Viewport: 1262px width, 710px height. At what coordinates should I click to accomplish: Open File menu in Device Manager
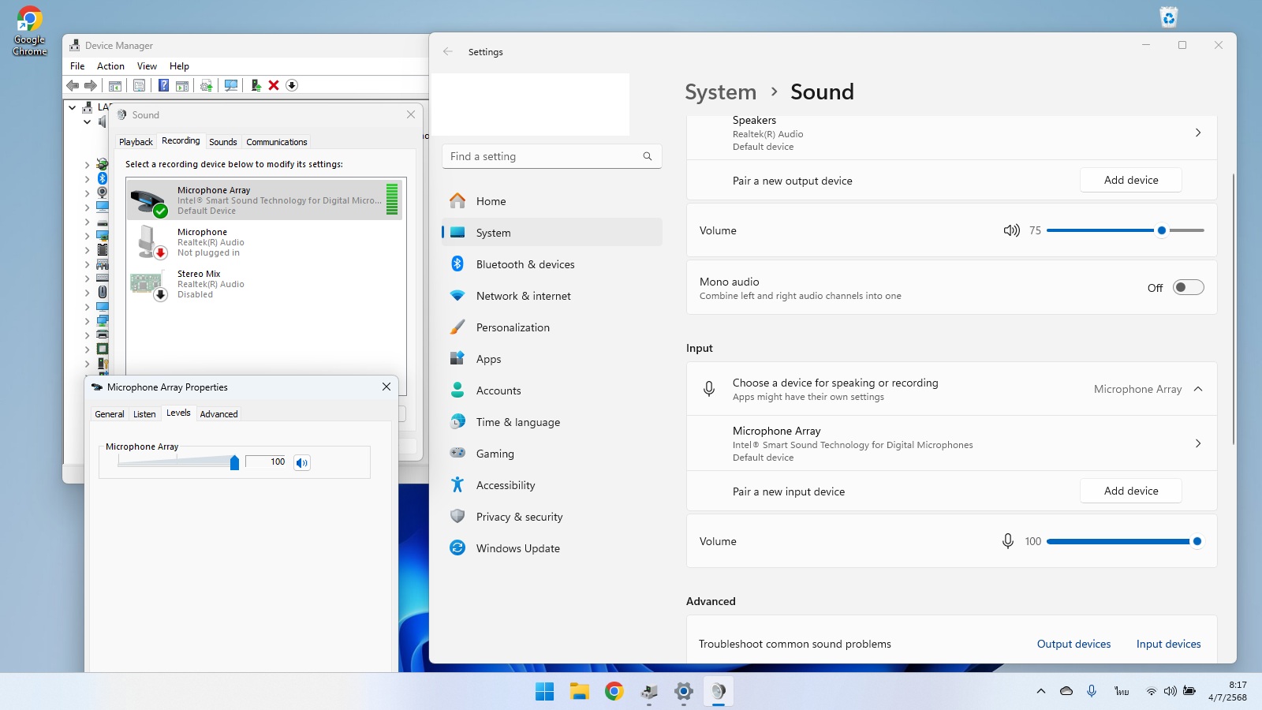77,66
